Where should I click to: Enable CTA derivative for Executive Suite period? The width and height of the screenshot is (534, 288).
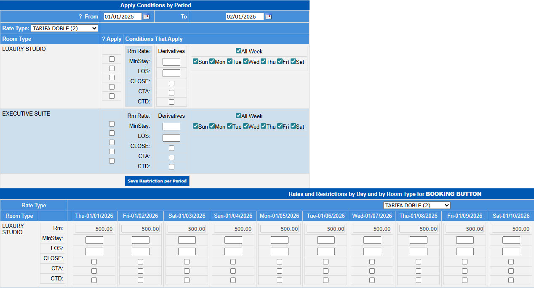click(171, 157)
